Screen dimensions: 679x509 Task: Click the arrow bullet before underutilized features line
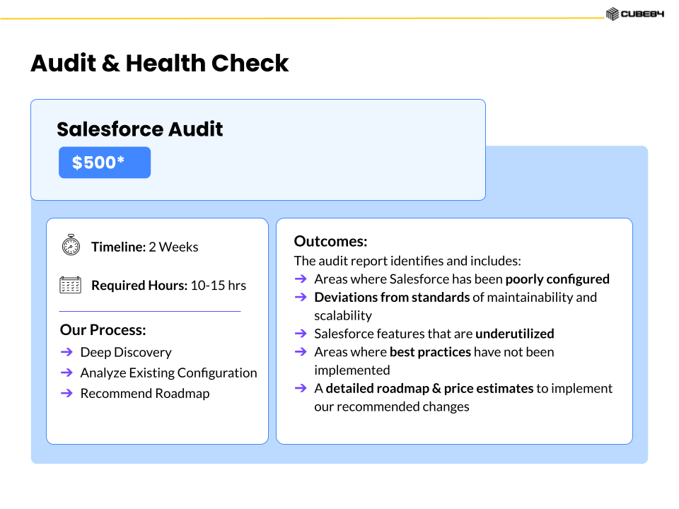(x=301, y=333)
